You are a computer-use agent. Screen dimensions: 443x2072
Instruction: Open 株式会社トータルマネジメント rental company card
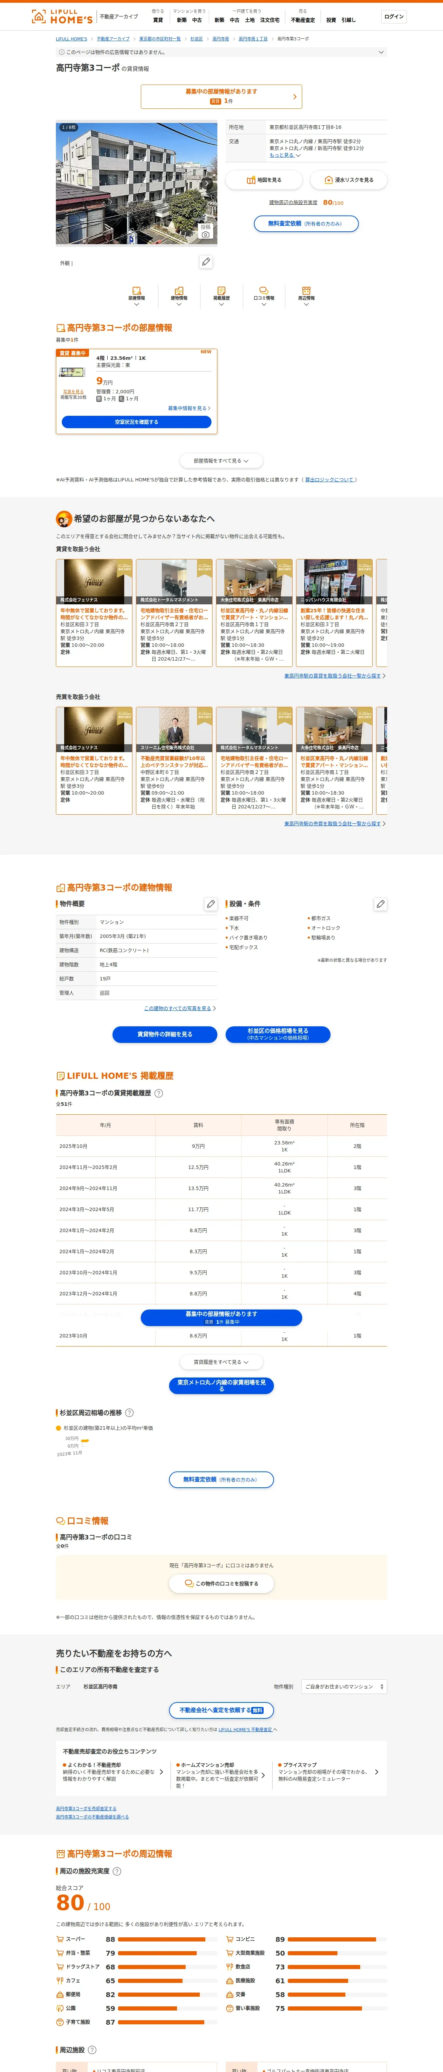175,613
